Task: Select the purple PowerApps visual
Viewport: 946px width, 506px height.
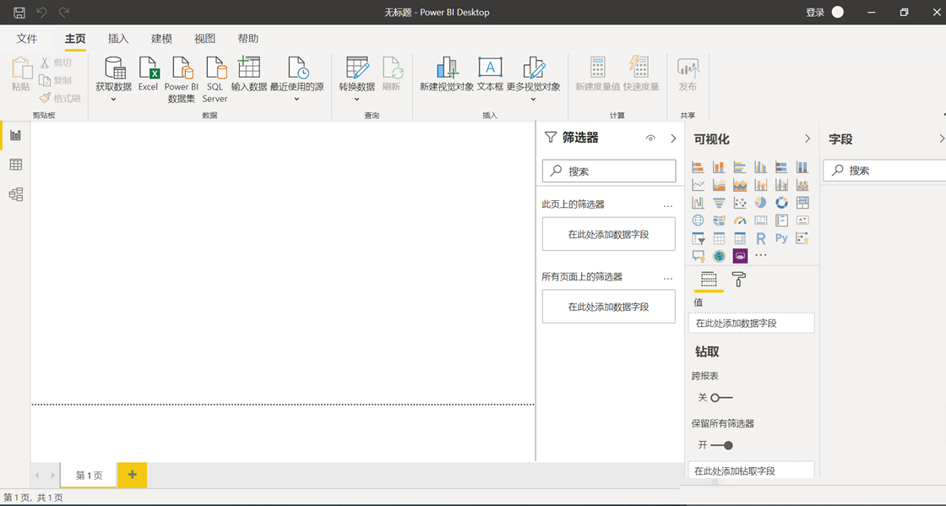Action: pyautogui.click(x=740, y=256)
